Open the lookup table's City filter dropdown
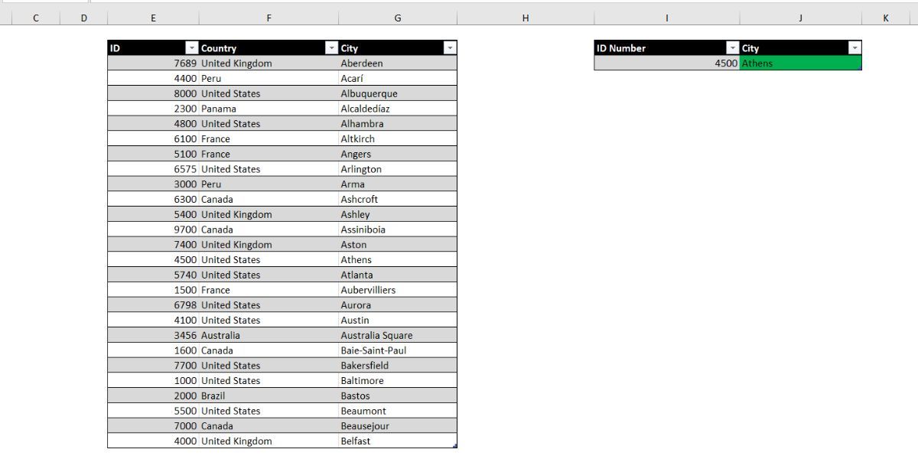 pos(855,47)
